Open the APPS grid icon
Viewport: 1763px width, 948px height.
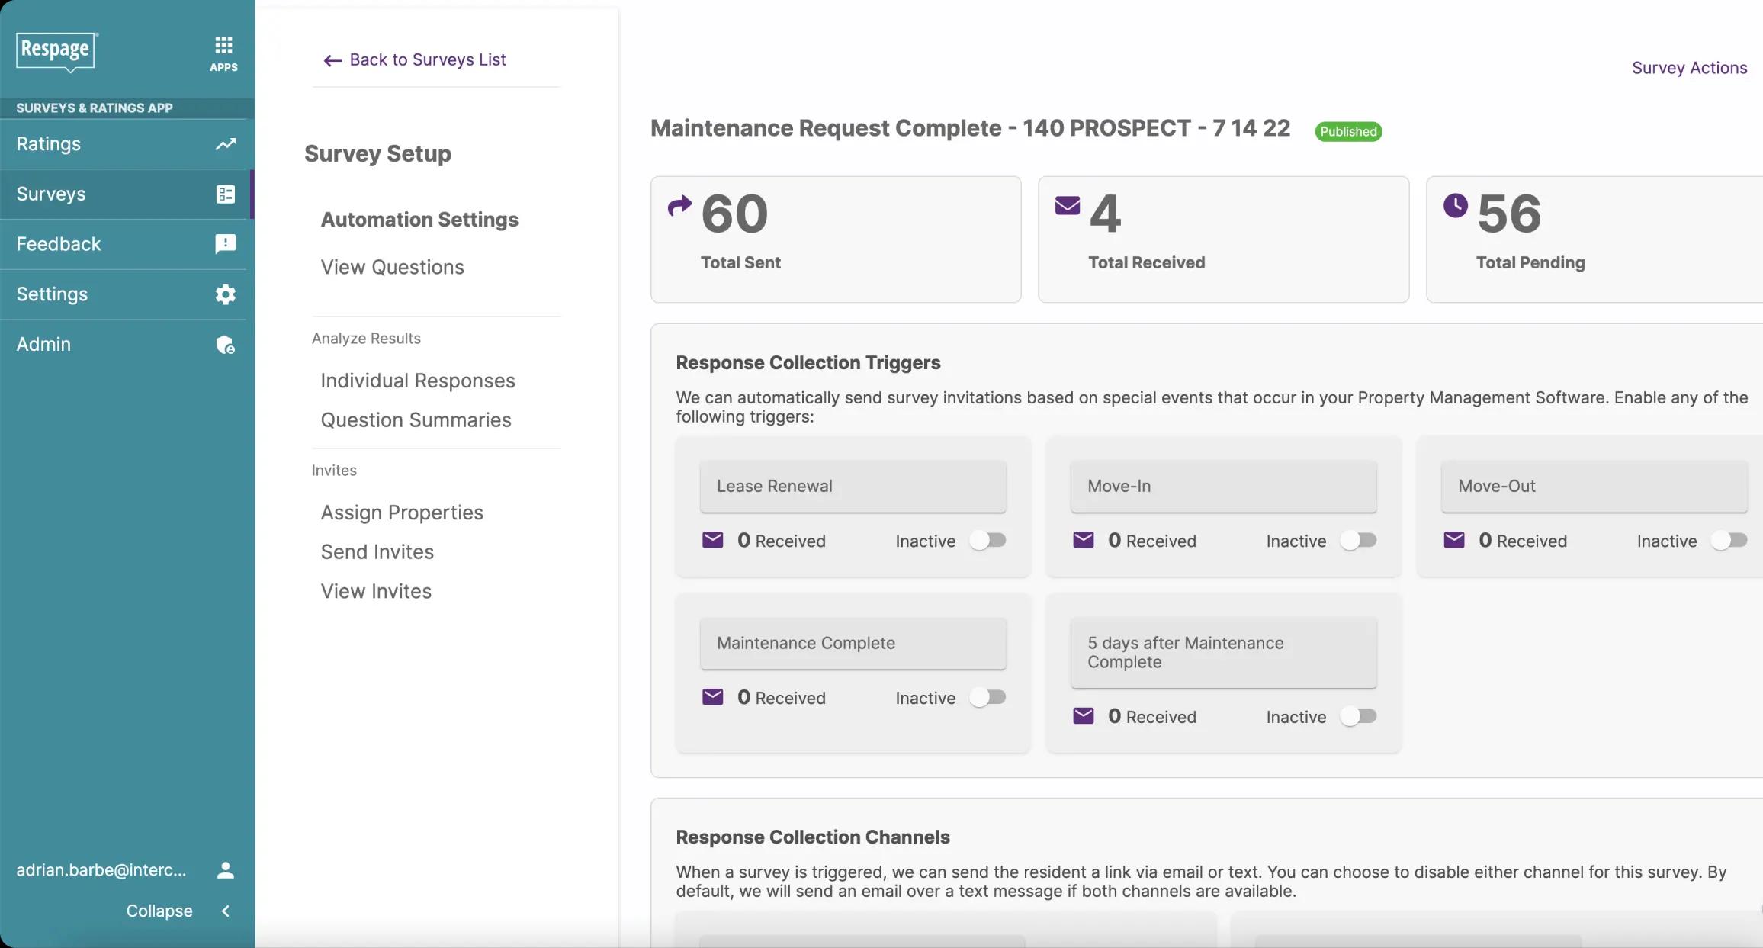[223, 53]
